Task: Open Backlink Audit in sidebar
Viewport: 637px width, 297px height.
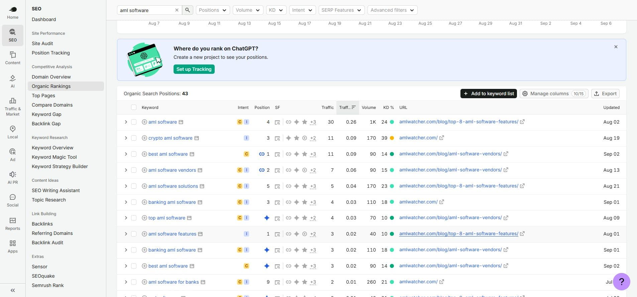Action: coord(47,243)
